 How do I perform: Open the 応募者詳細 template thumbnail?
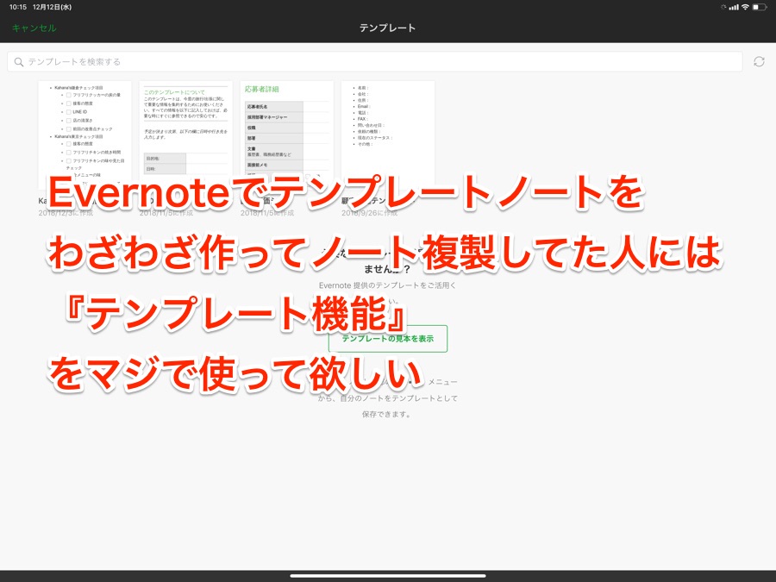[287, 135]
